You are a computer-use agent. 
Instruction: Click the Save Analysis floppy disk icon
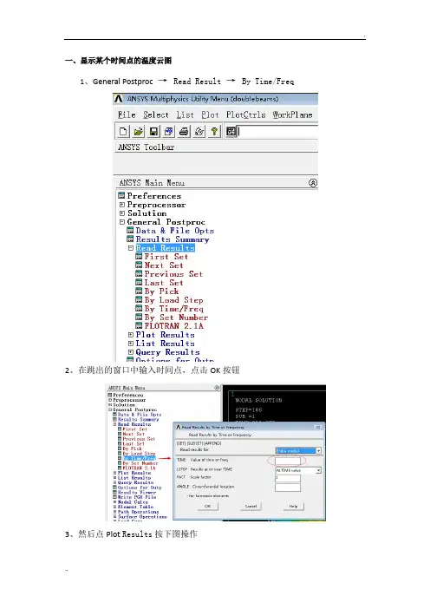pyautogui.click(x=153, y=131)
